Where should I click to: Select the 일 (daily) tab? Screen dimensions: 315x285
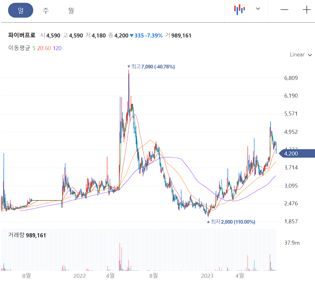click(20, 10)
